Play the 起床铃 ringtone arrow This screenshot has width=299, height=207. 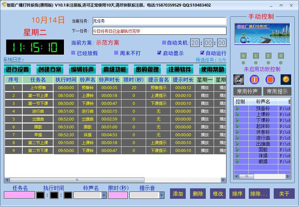[238, 126]
